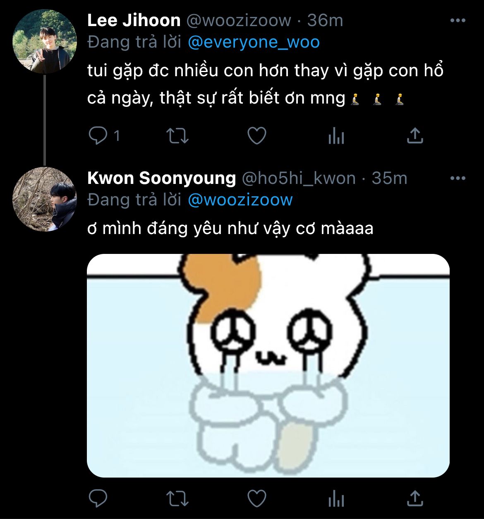Retweet Kwon Soonyoung's tweet
The height and width of the screenshot is (519, 484).
pos(177,498)
